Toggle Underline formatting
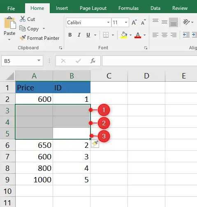This screenshot has height=207, width=197. pyautogui.click(x=88, y=35)
